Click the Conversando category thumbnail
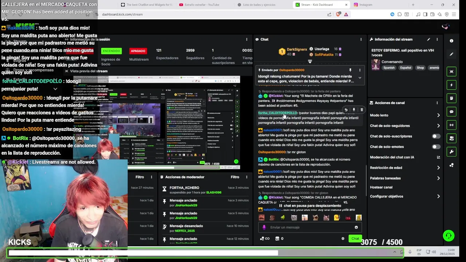 pyautogui.click(x=375, y=65)
